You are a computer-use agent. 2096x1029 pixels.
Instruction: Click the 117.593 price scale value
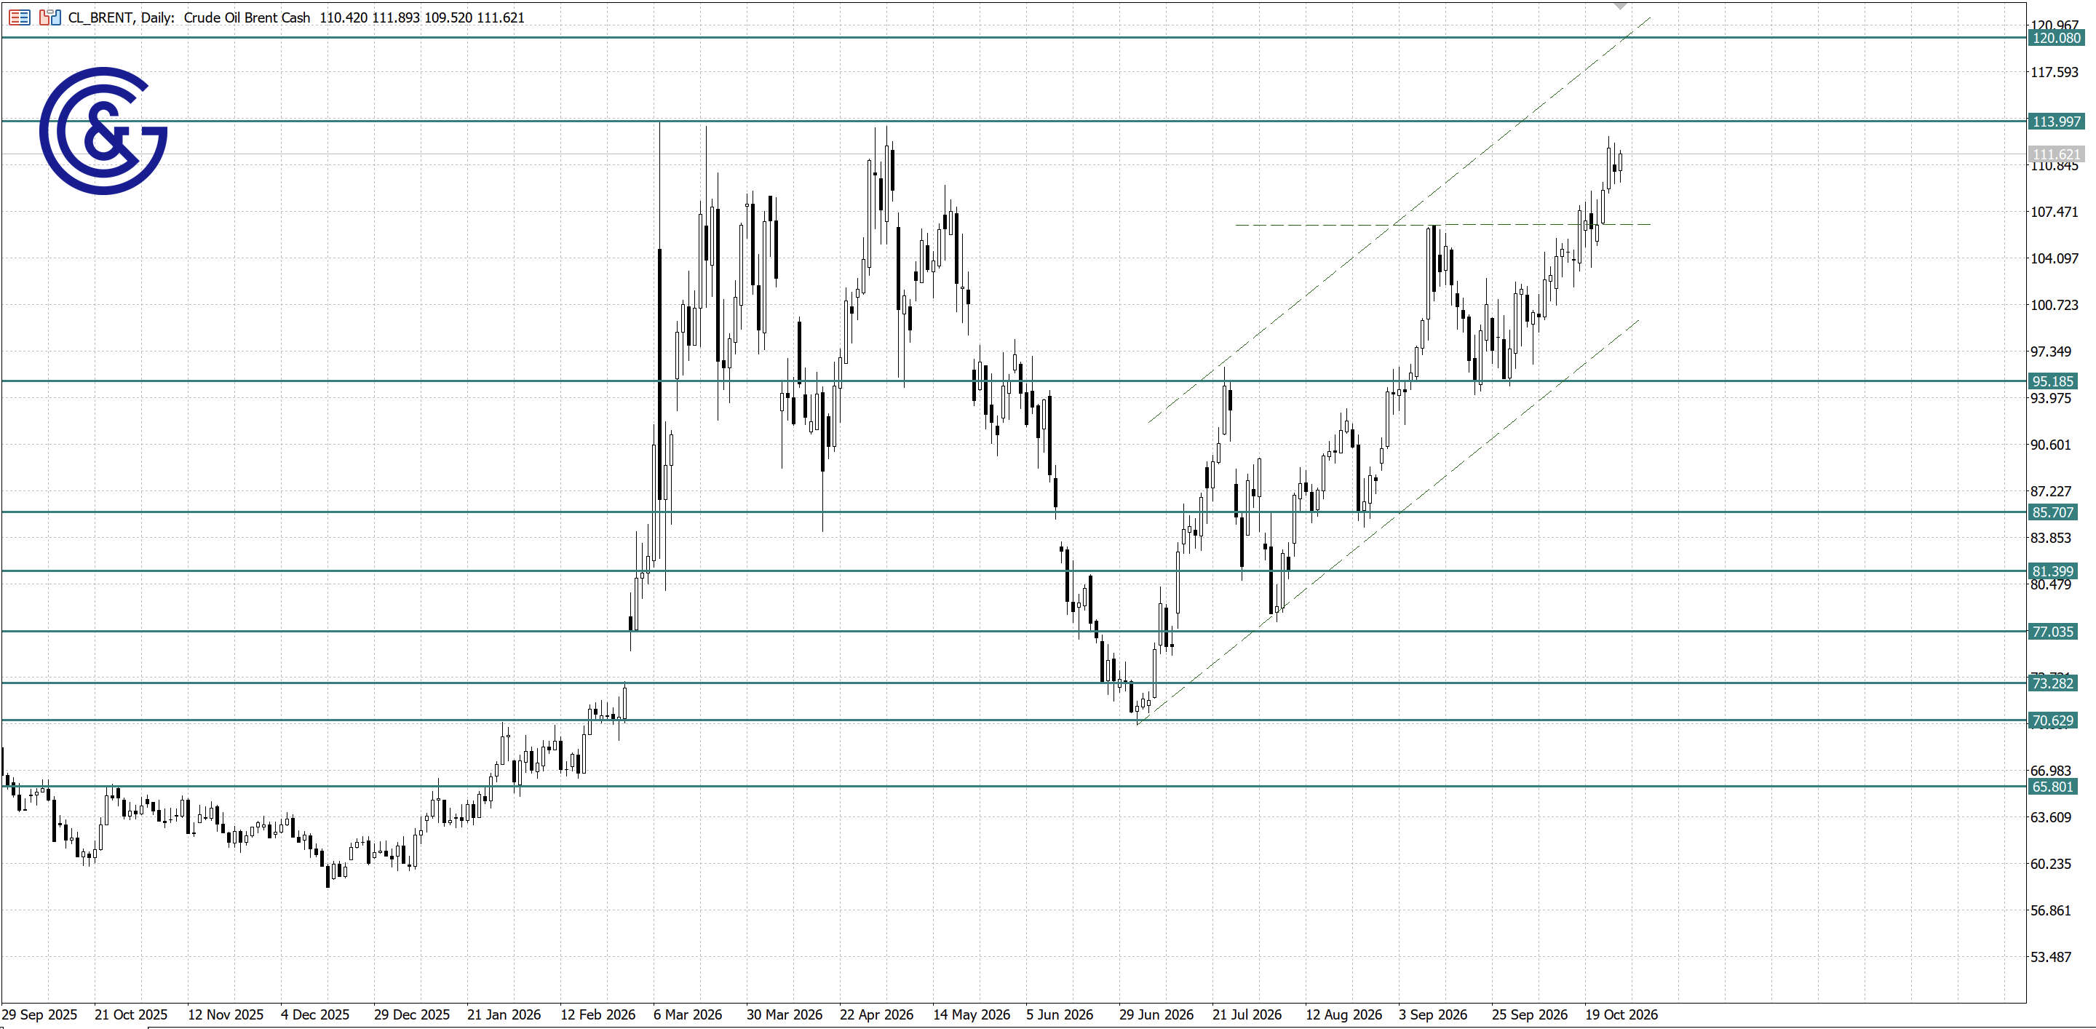[2055, 72]
